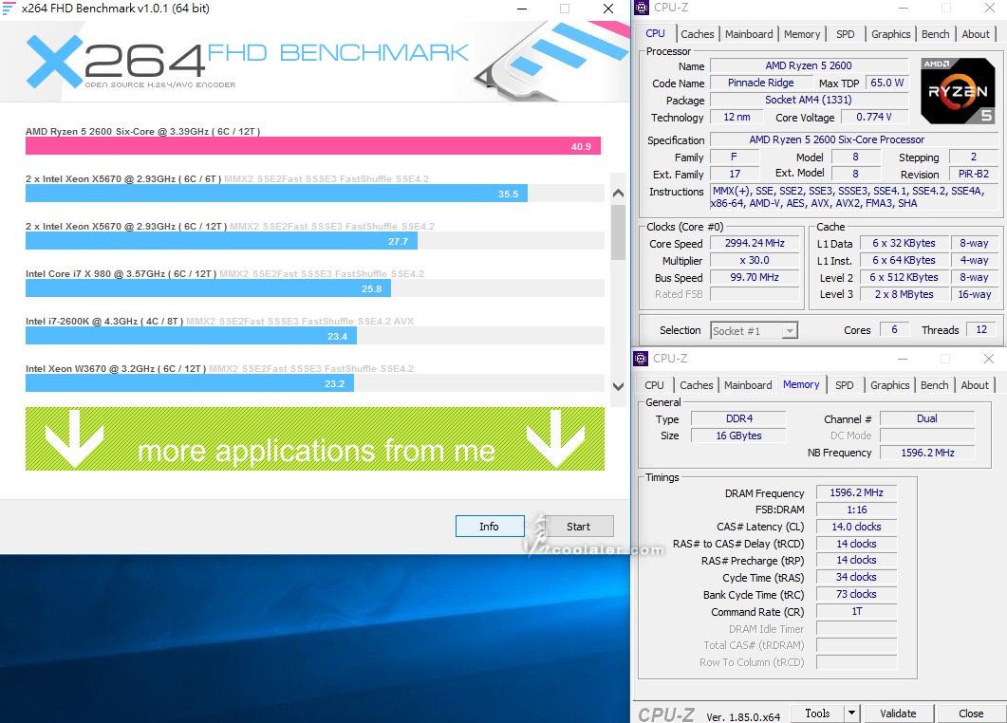The width and height of the screenshot is (1007, 723).
Task: Click the Command Rate value "1T"
Action: coord(857,611)
